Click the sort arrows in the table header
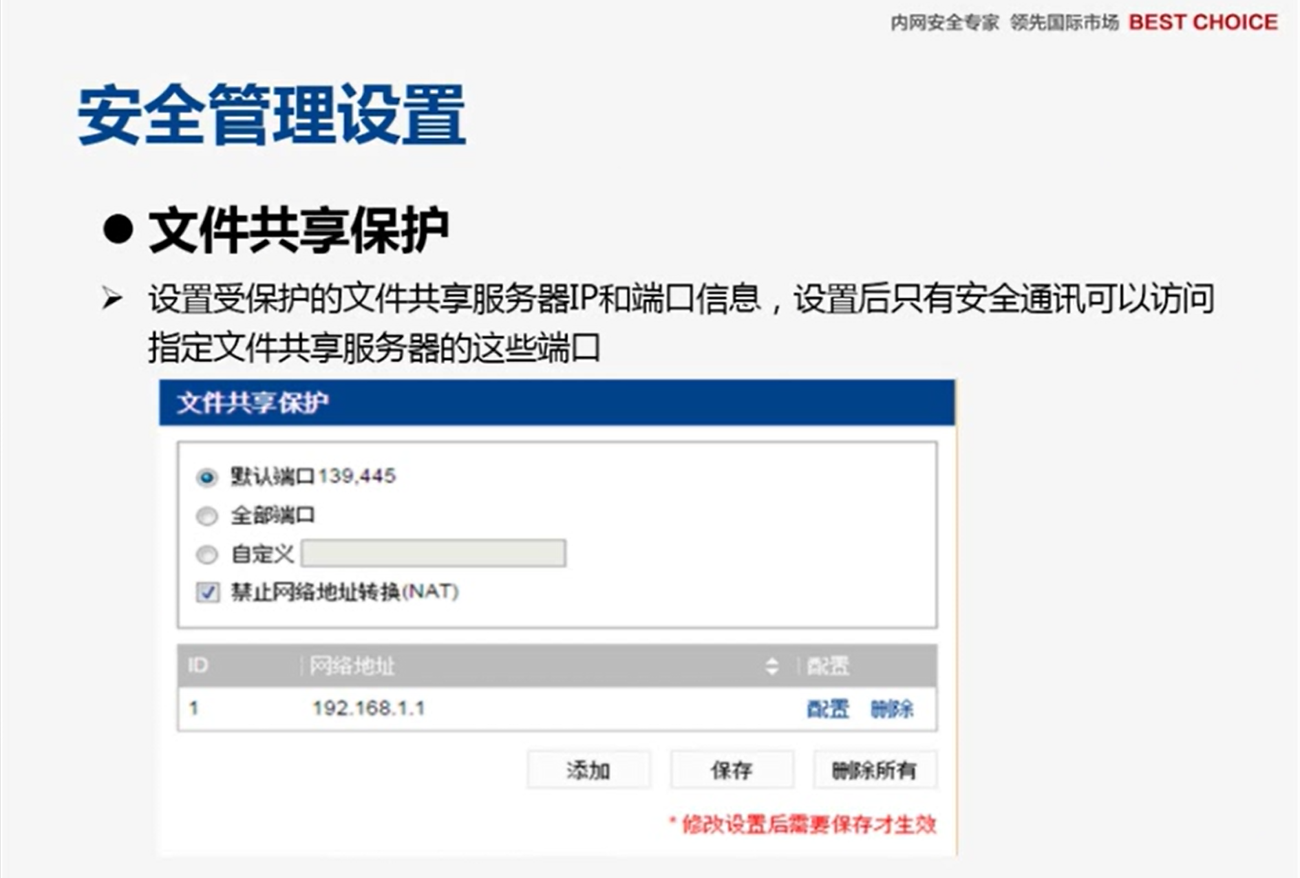This screenshot has width=1300, height=878. tap(771, 665)
